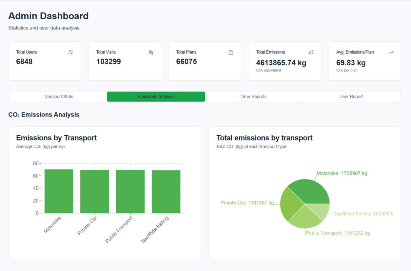Click the footprints icon in Total Visits card
The image size is (411, 271).
[151, 53]
